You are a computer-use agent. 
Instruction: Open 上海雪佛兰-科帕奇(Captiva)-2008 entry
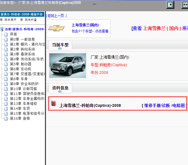90,105
